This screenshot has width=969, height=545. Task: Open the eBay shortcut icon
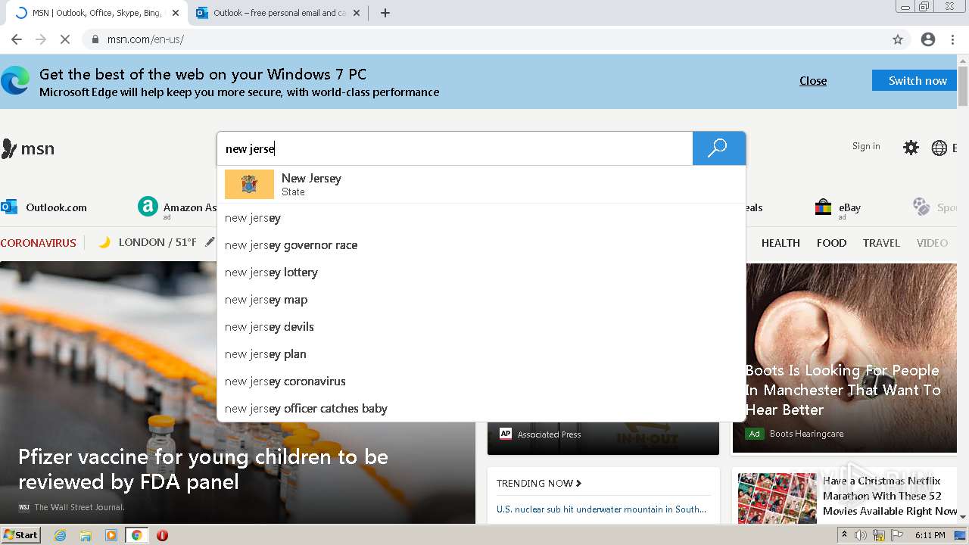coord(824,207)
